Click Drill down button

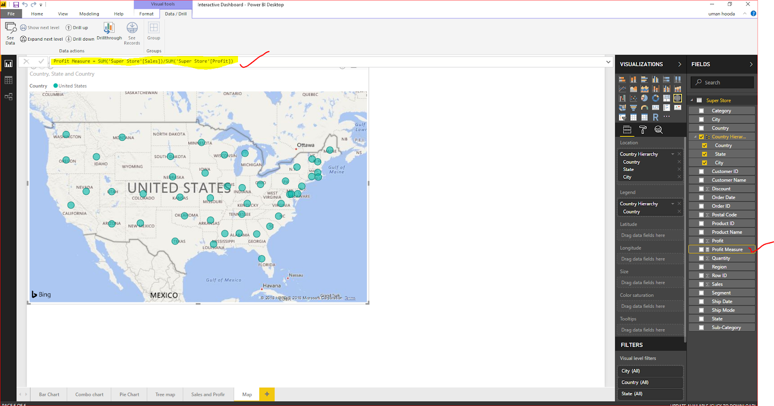(80, 39)
